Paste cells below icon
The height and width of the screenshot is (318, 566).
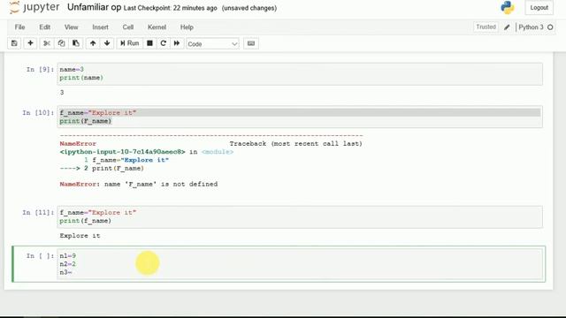(x=76, y=43)
